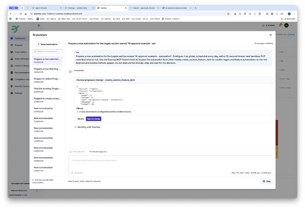Open the Skill (optional) dropdown
305x208 pixels.
point(78,152)
